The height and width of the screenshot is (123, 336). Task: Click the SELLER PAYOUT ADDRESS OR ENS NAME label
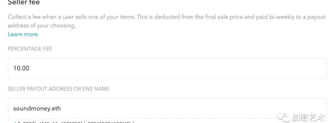click(58, 89)
